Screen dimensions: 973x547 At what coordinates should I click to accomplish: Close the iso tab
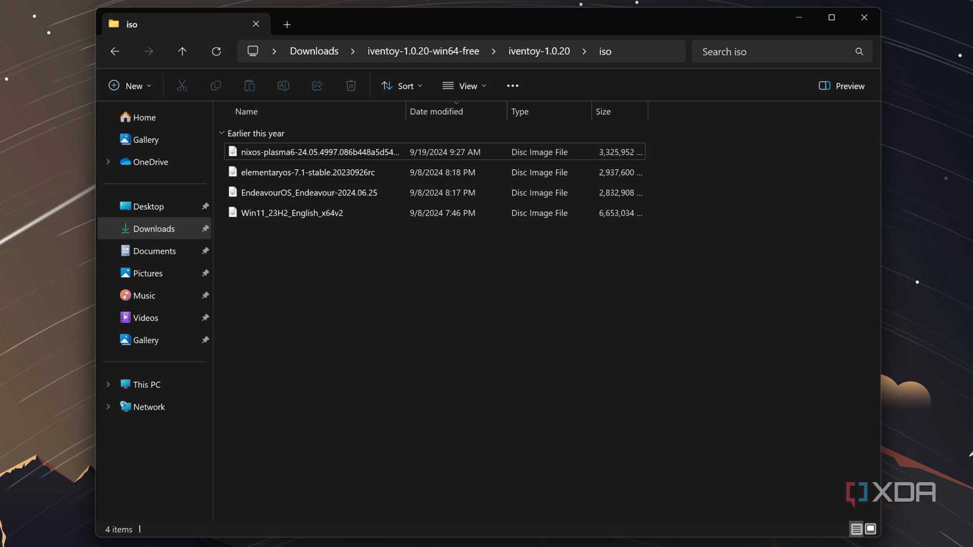pos(256,24)
